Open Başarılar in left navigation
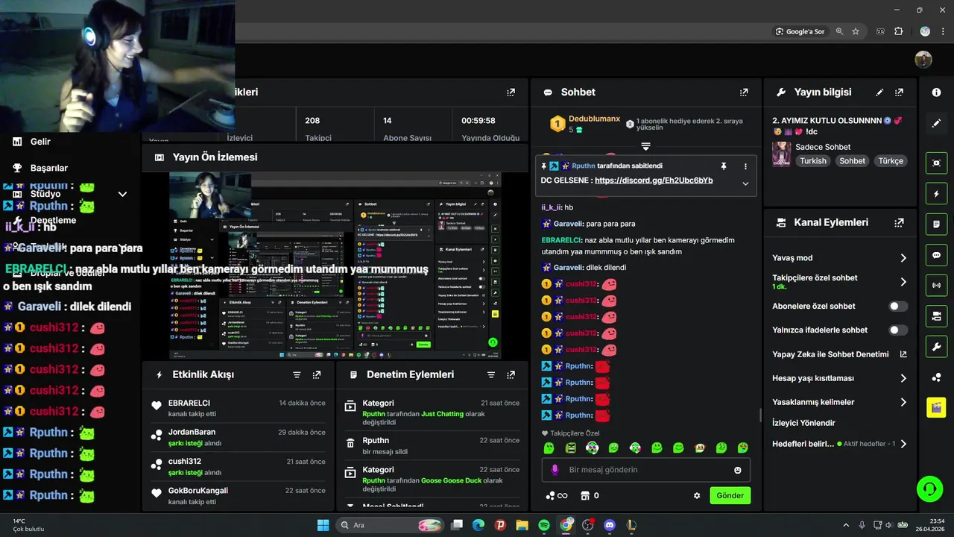Screen dimensions: 954x537 coord(49,168)
